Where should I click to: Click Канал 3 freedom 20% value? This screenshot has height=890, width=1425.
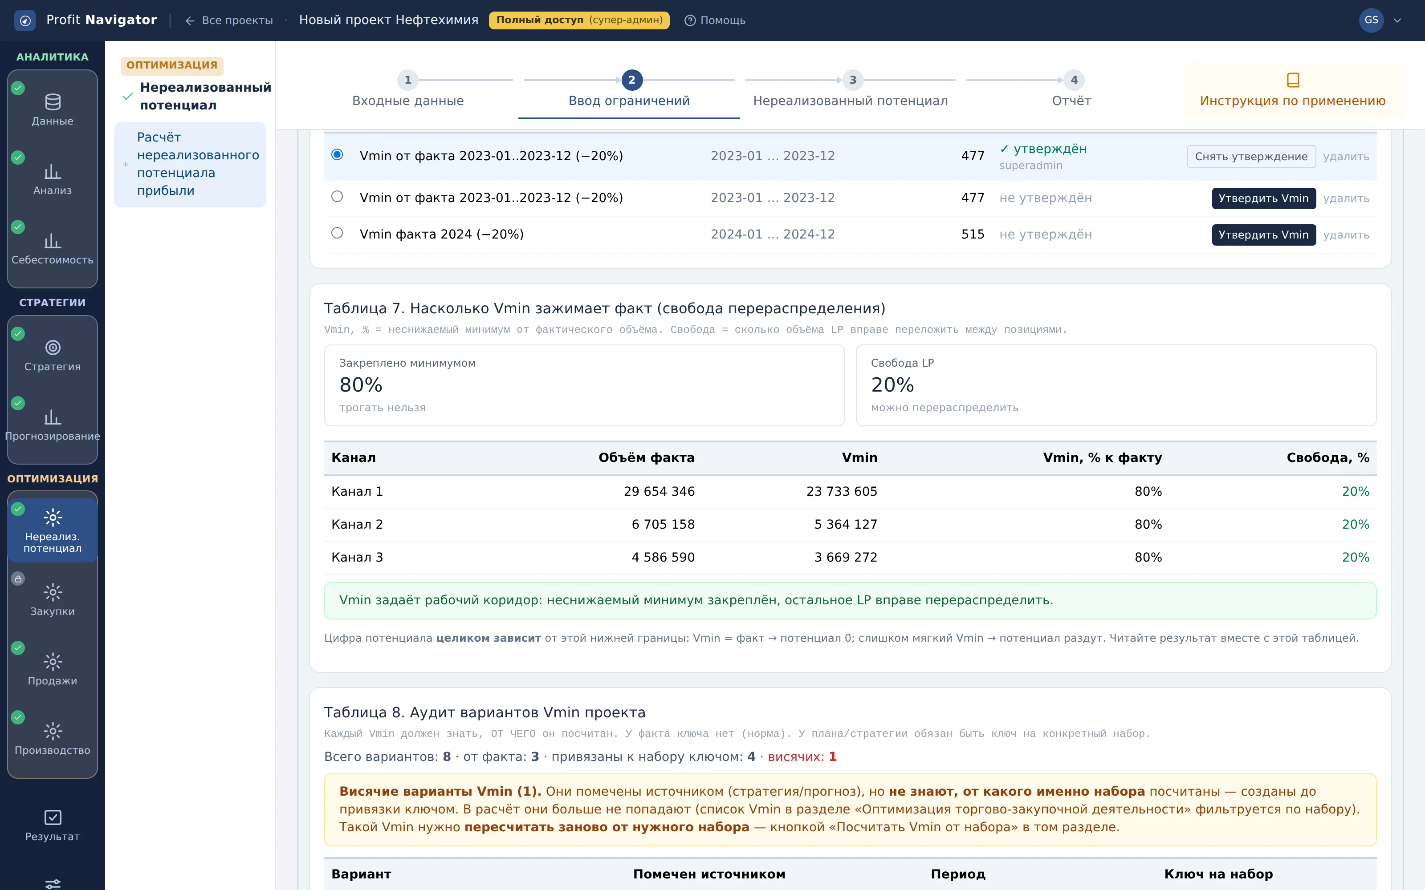1355,558
